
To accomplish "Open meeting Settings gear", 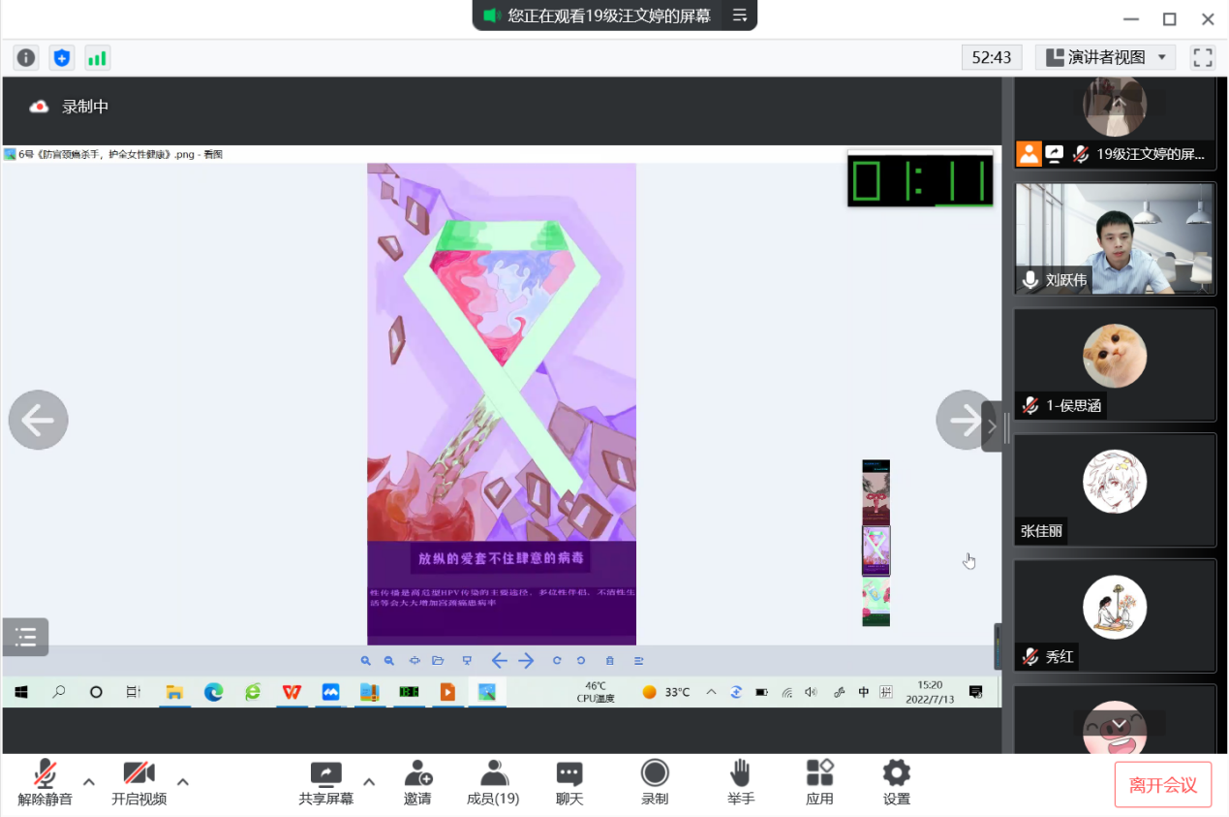I will [896, 782].
